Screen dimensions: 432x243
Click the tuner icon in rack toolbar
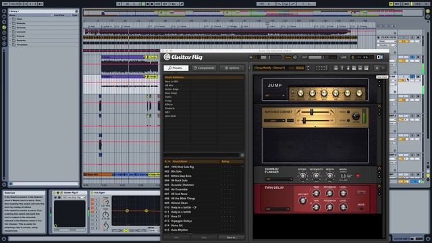click(342, 67)
